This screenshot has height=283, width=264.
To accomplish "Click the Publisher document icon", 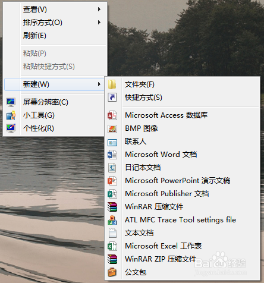I will (112, 194).
